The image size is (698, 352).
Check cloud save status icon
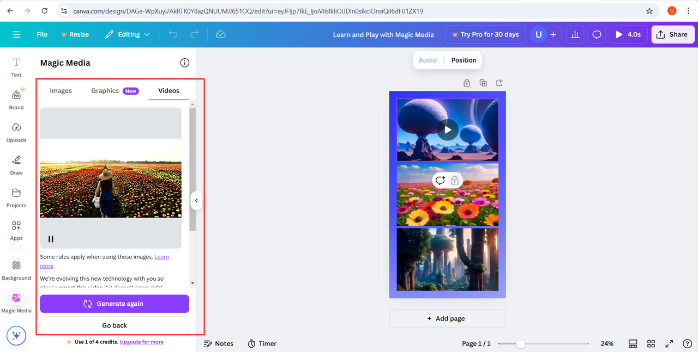tap(221, 34)
